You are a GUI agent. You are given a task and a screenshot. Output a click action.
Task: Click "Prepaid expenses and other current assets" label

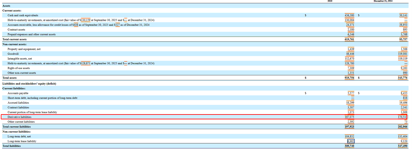[x=32, y=35]
